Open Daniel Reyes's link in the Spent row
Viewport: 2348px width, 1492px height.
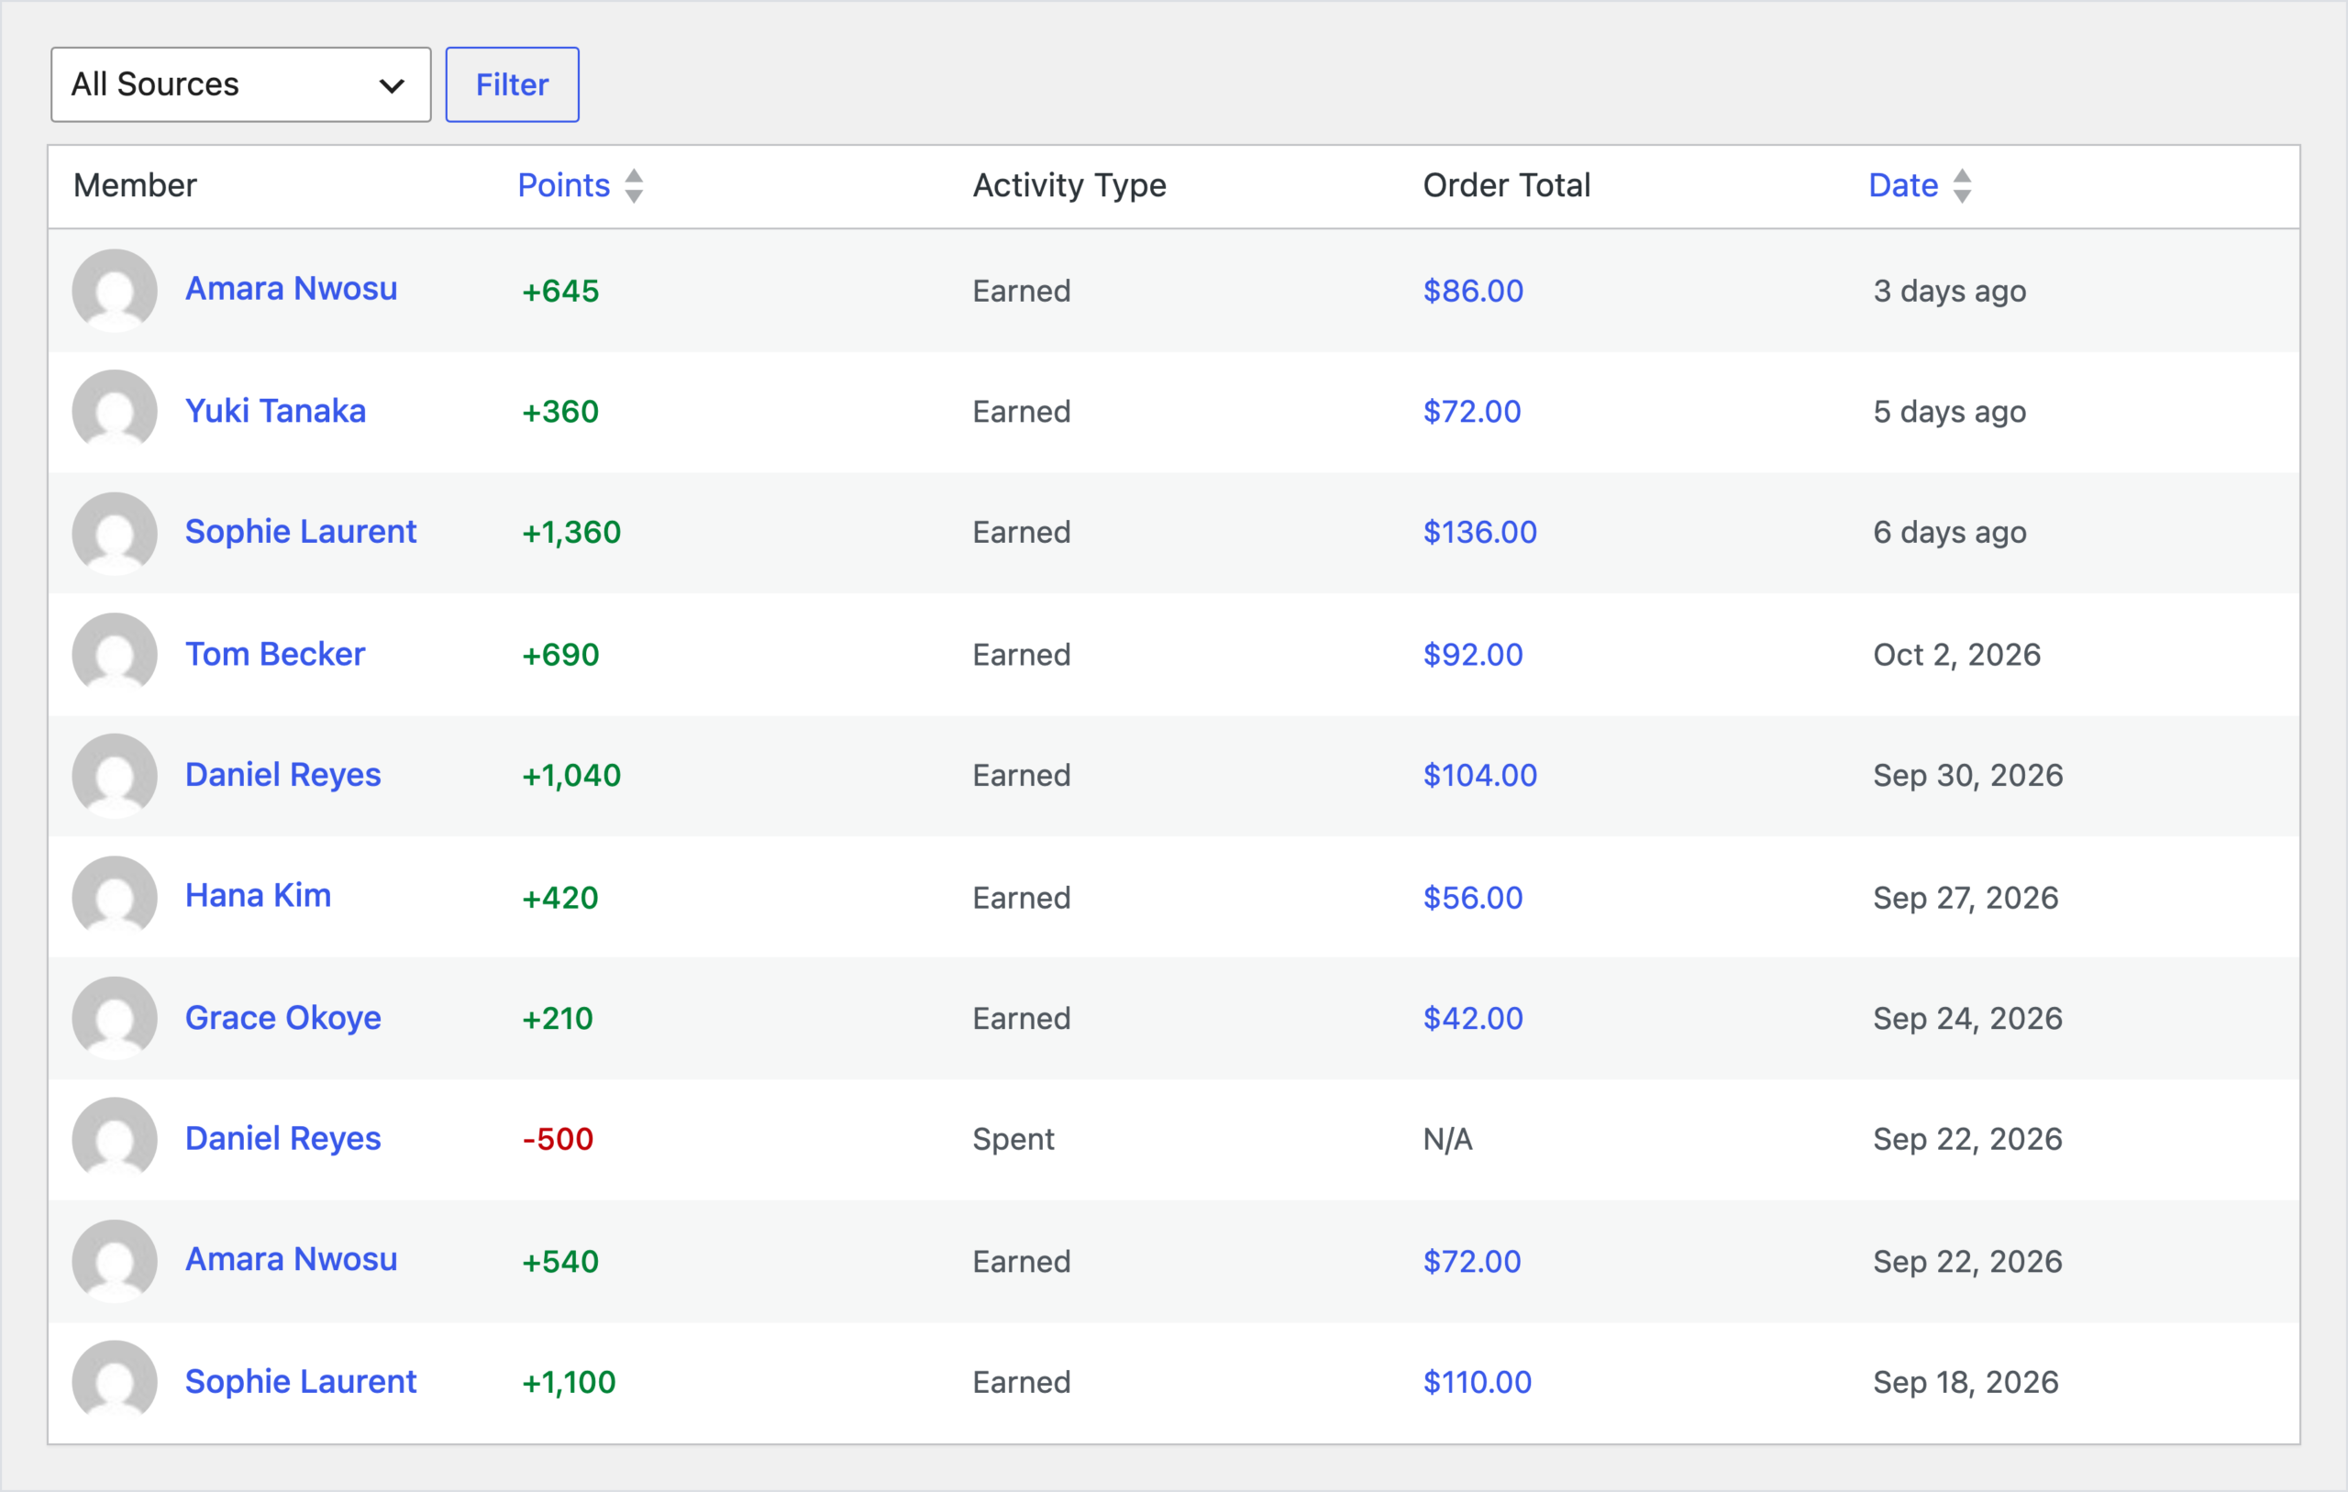(282, 1138)
